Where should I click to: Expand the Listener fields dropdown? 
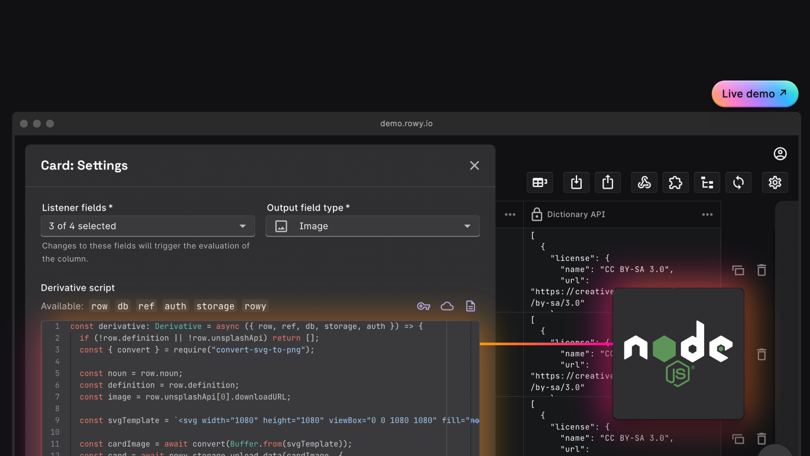(148, 226)
